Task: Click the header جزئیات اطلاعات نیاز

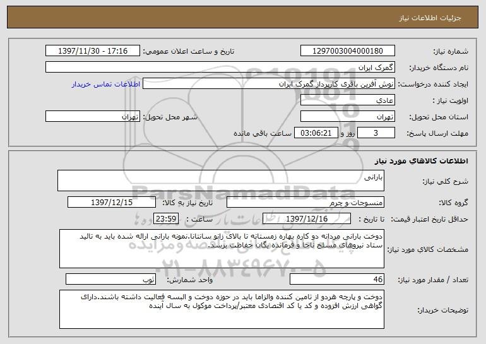Action: 430,18
